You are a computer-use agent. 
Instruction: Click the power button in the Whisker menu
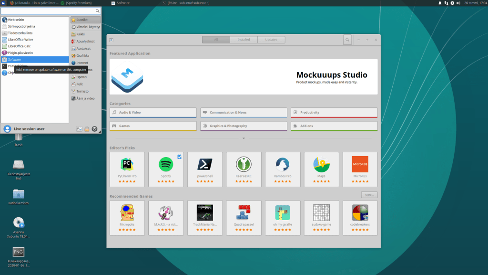94,129
